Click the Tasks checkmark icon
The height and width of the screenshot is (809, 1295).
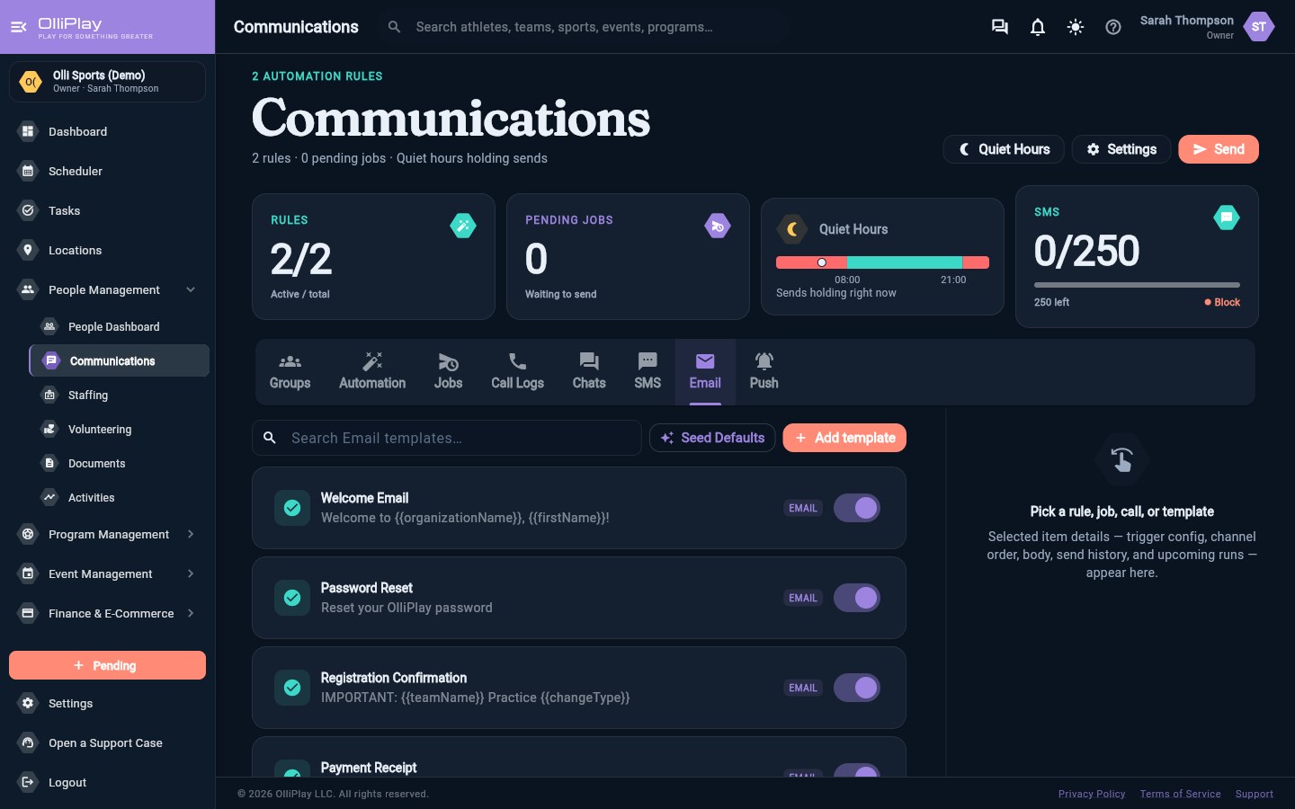coord(28,210)
